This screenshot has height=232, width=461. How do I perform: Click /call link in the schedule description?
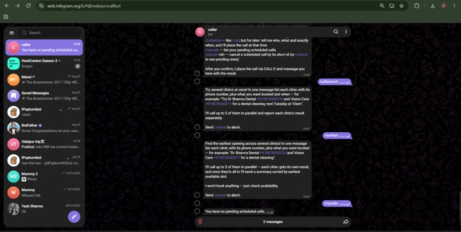point(236,40)
